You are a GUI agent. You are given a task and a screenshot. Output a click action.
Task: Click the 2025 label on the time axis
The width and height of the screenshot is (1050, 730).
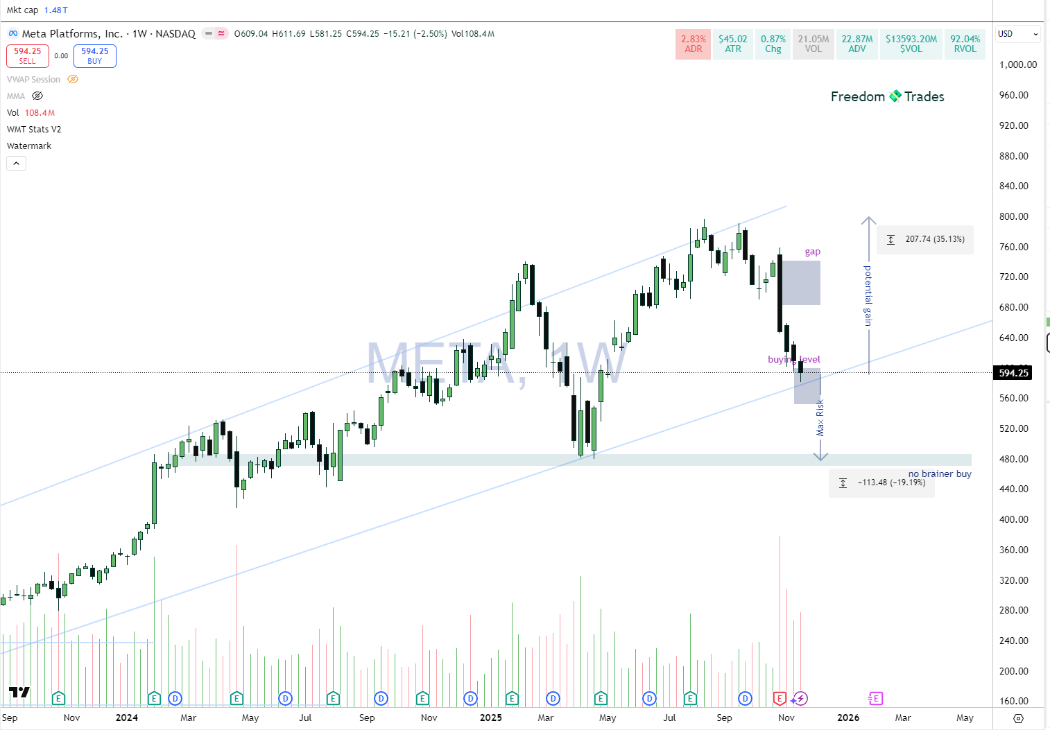(x=491, y=718)
